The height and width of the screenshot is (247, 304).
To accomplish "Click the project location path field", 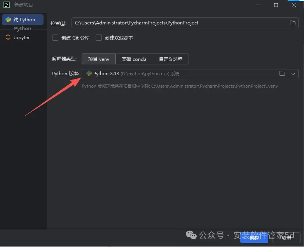I will [x=185, y=23].
